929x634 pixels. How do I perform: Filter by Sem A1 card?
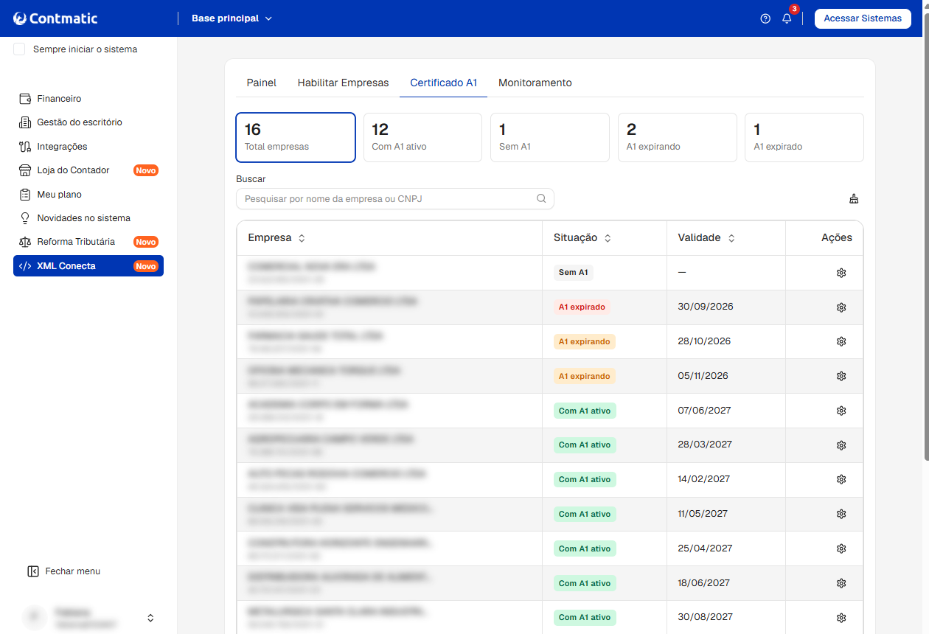pyautogui.click(x=550, y=137)
